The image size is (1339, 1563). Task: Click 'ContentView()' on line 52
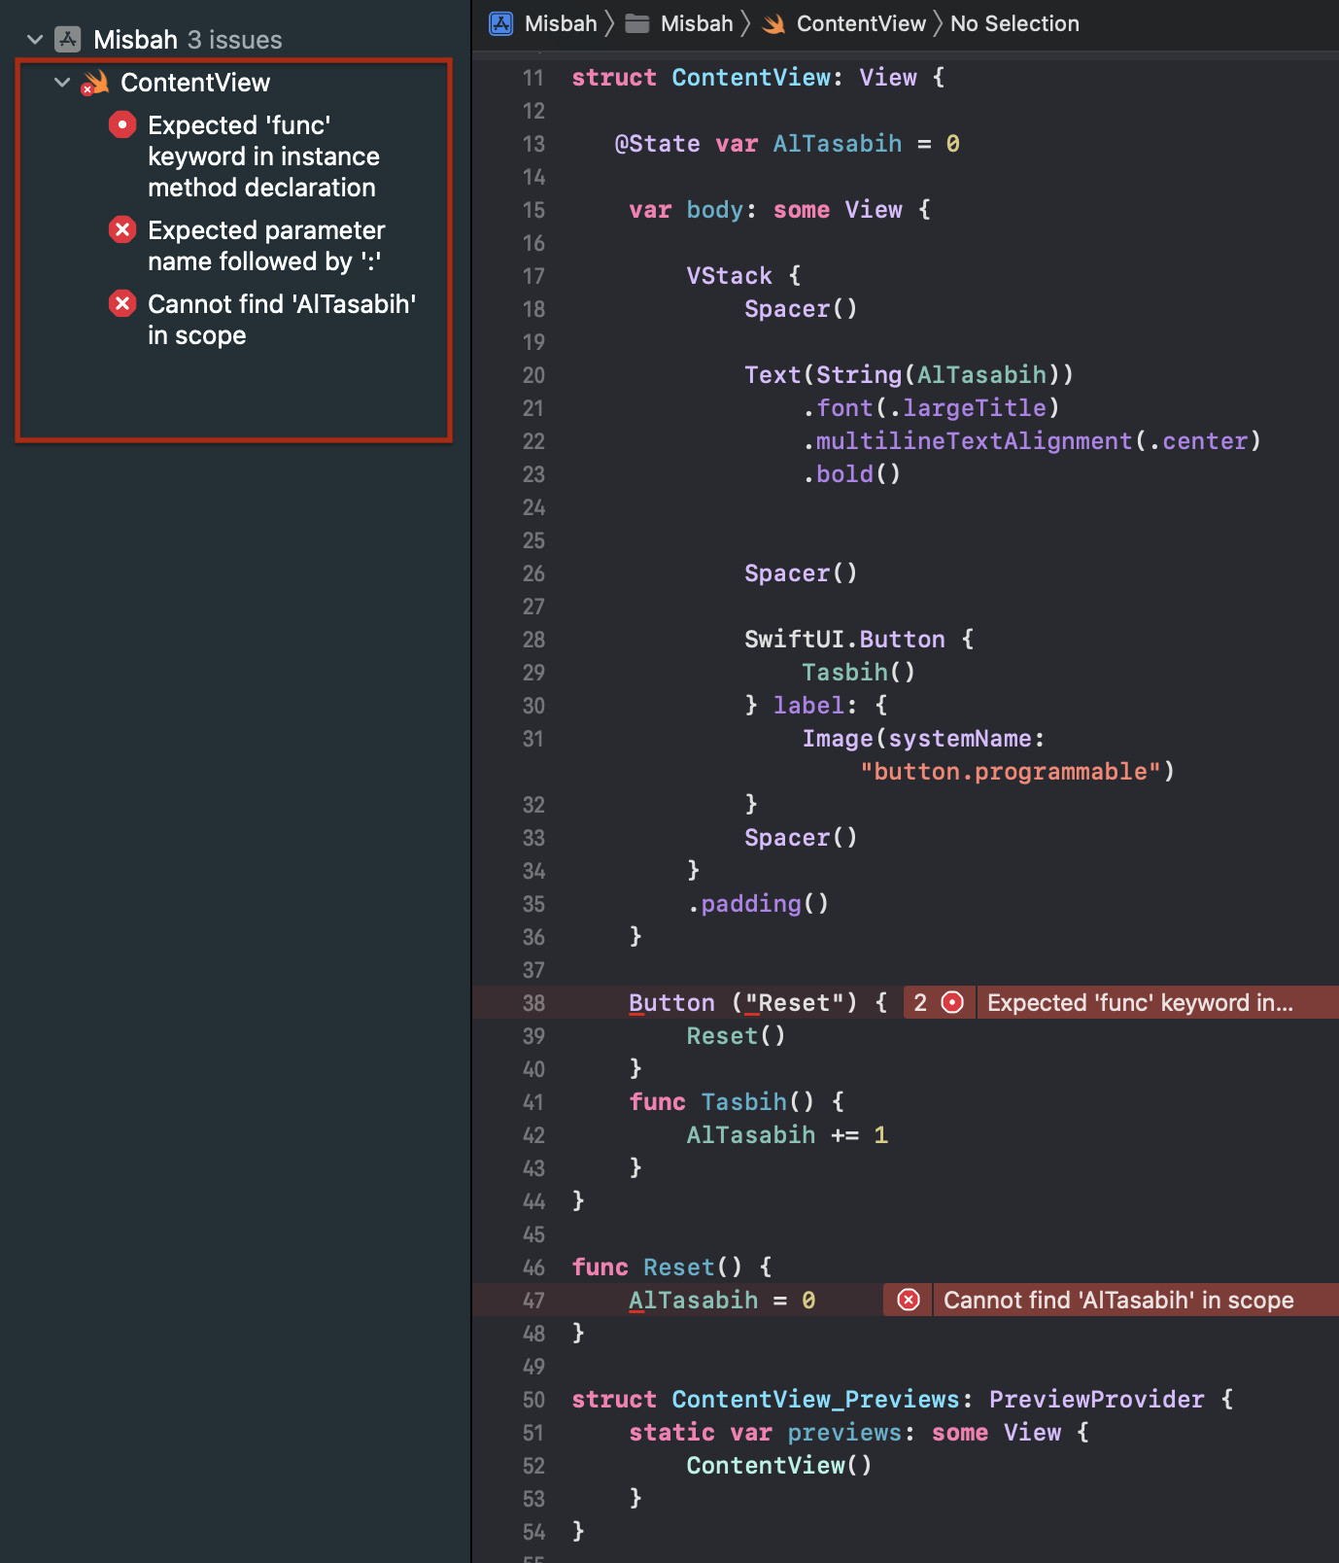click(x=779, y=1466)
